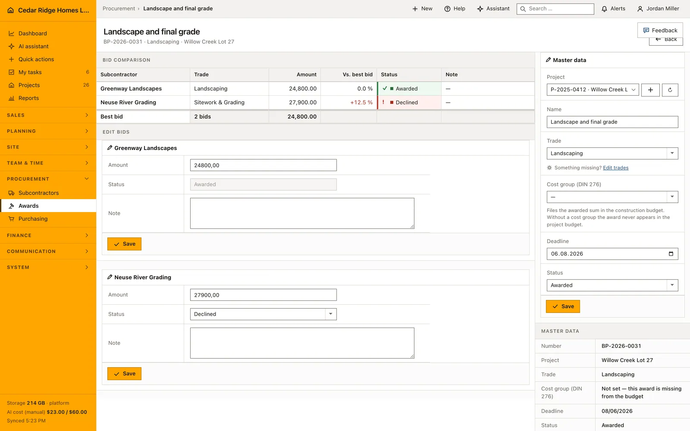Click the disabled Awarded status field

[263, 184]
